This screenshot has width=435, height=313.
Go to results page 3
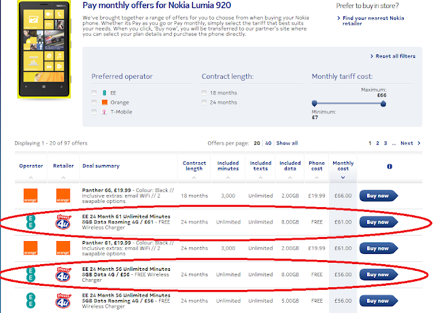(x=385, y=143)
